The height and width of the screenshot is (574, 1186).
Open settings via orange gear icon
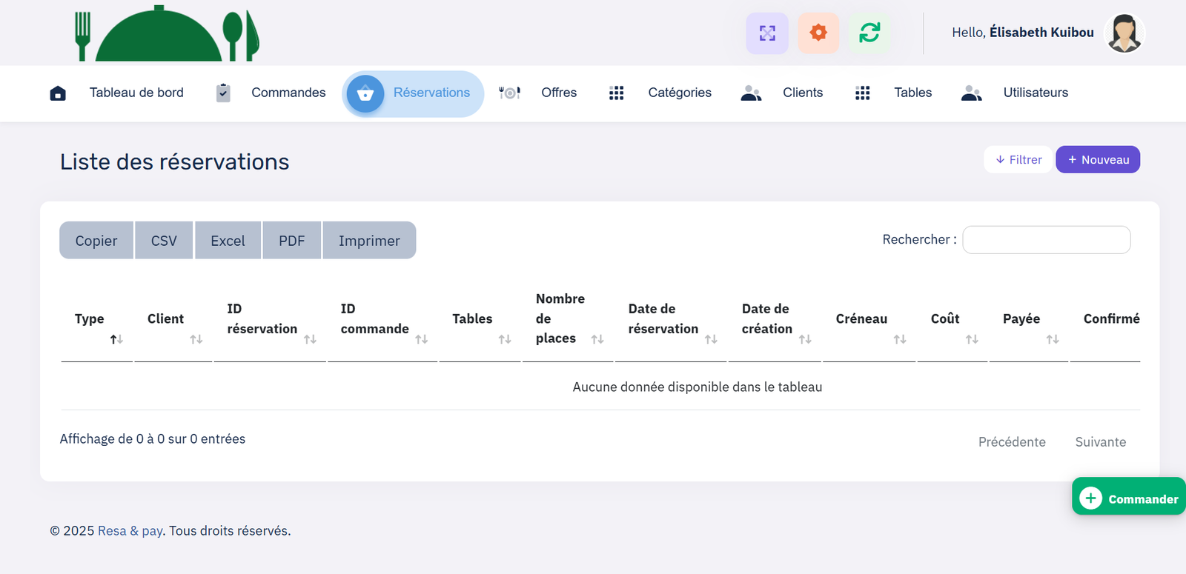818,33
